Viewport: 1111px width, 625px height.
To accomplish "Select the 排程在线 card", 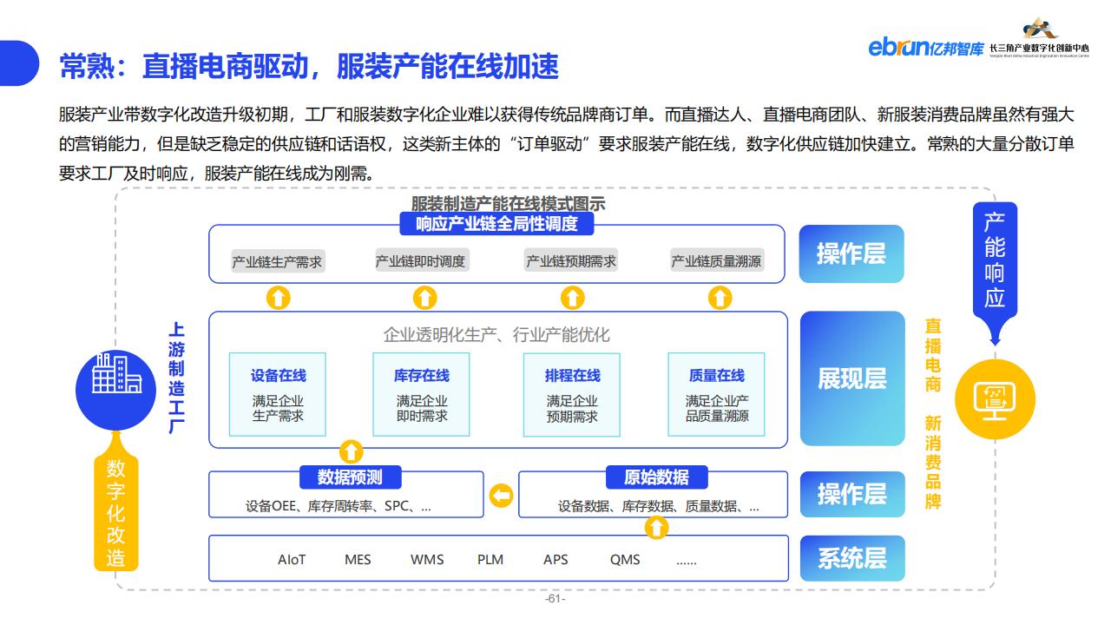I will point(572,394).
